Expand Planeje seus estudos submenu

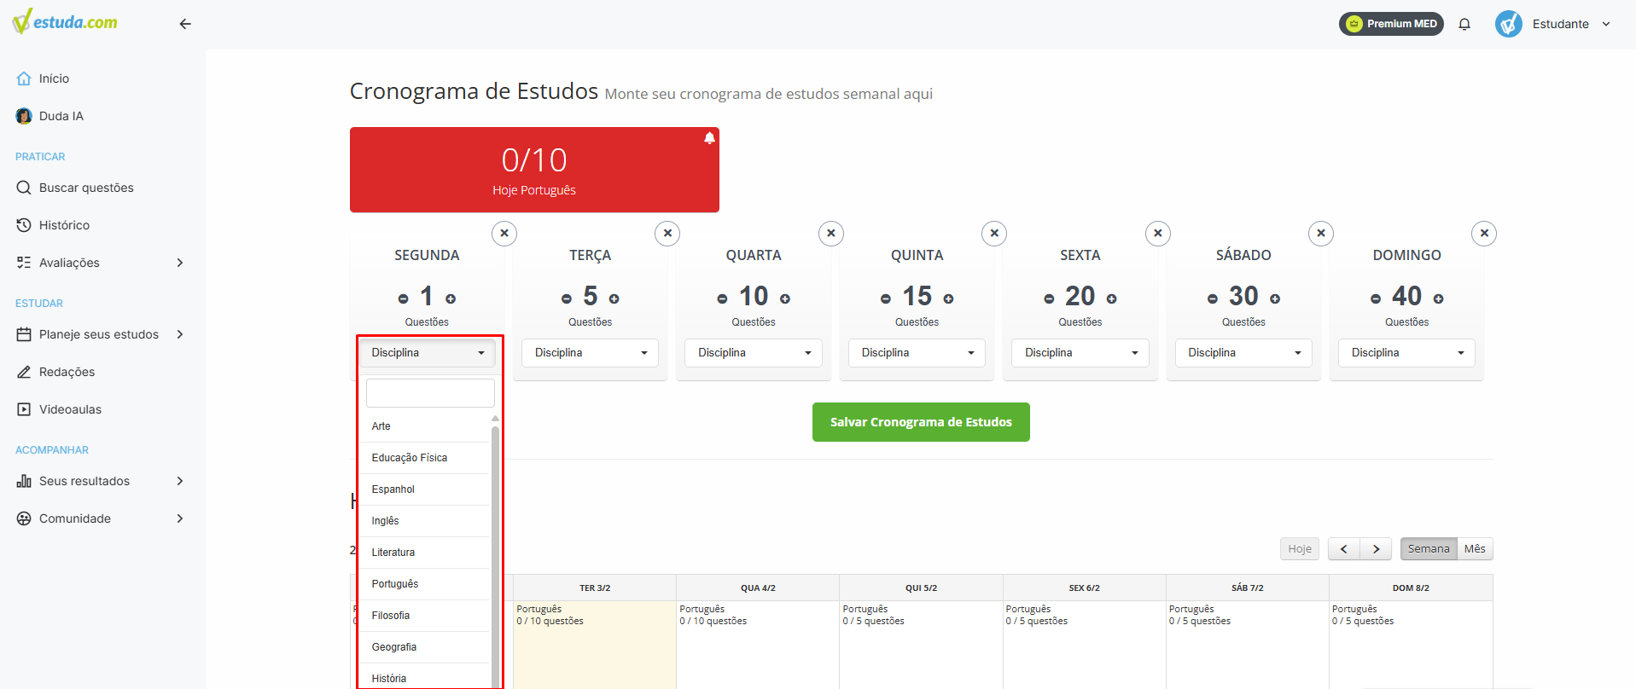(180, 334)
